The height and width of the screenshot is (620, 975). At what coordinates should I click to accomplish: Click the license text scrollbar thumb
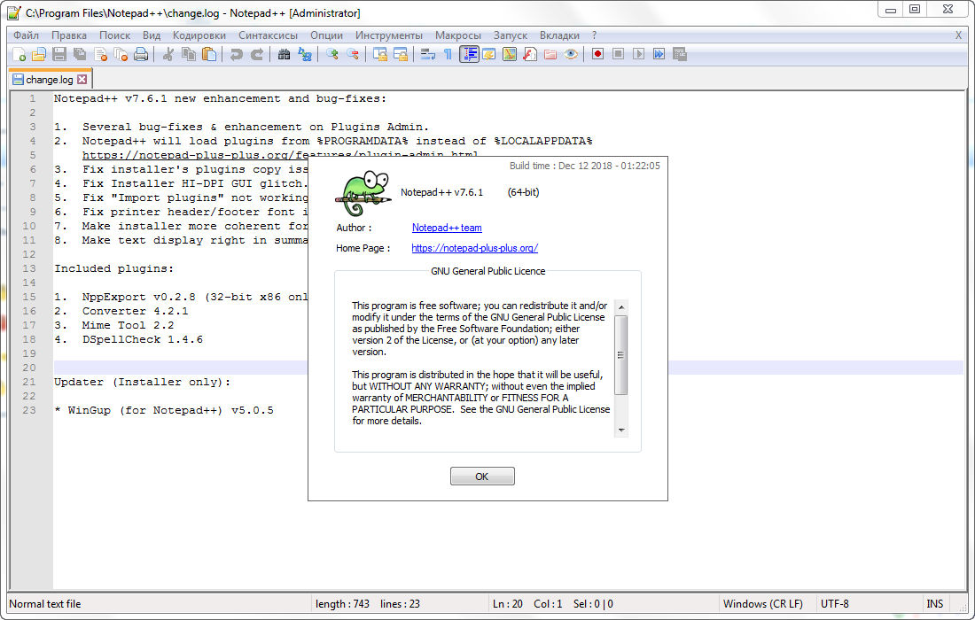[x=621, y=354]
